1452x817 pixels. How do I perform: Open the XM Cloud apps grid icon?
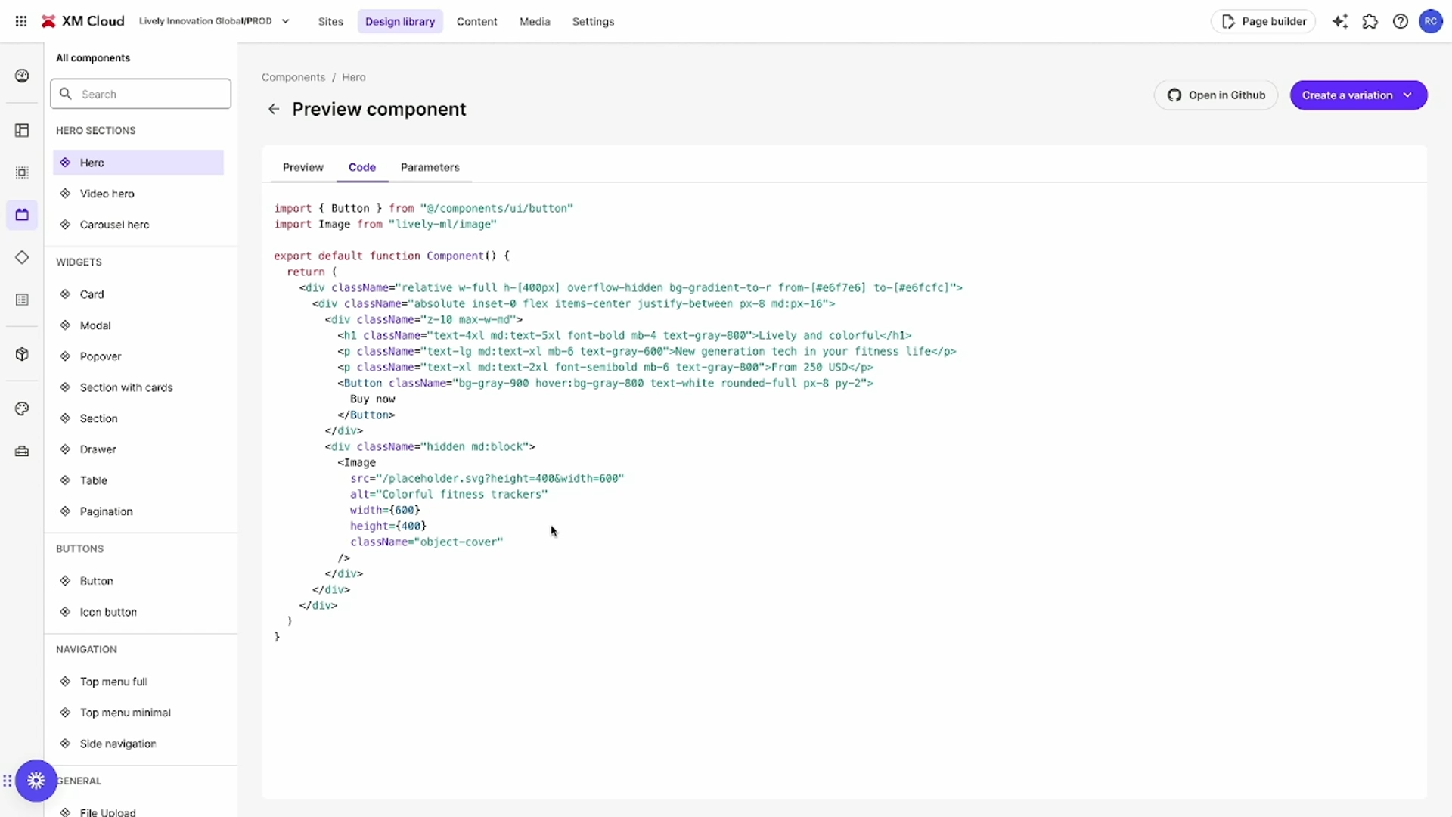(x=20, y=21)
